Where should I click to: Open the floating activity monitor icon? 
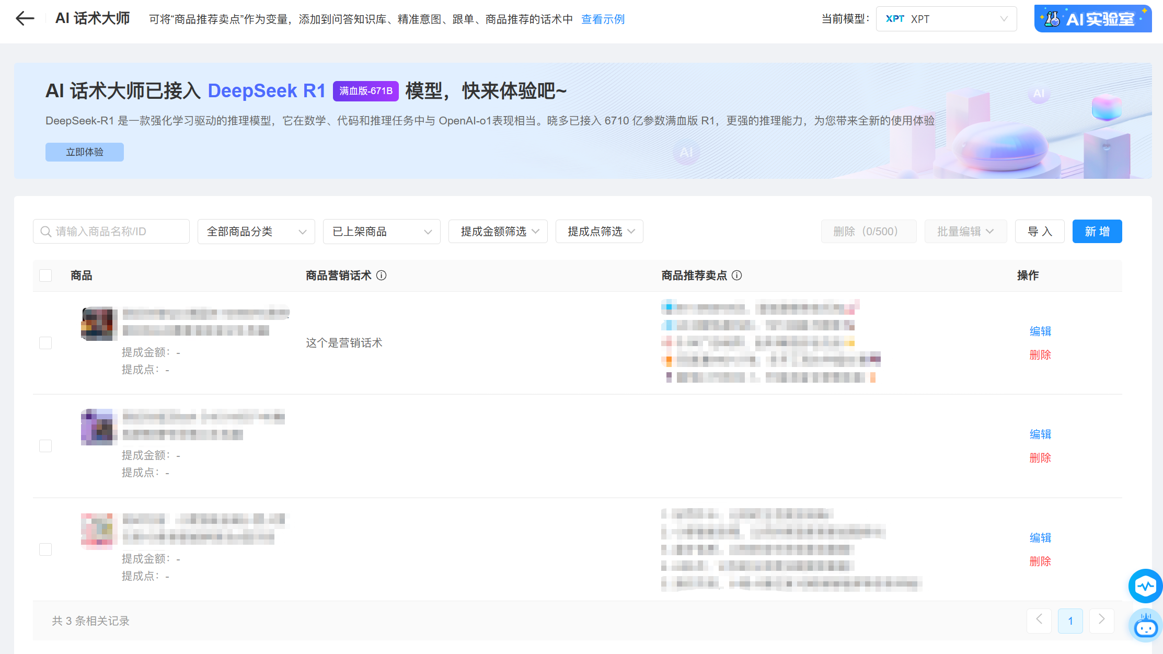point(1145,586)
